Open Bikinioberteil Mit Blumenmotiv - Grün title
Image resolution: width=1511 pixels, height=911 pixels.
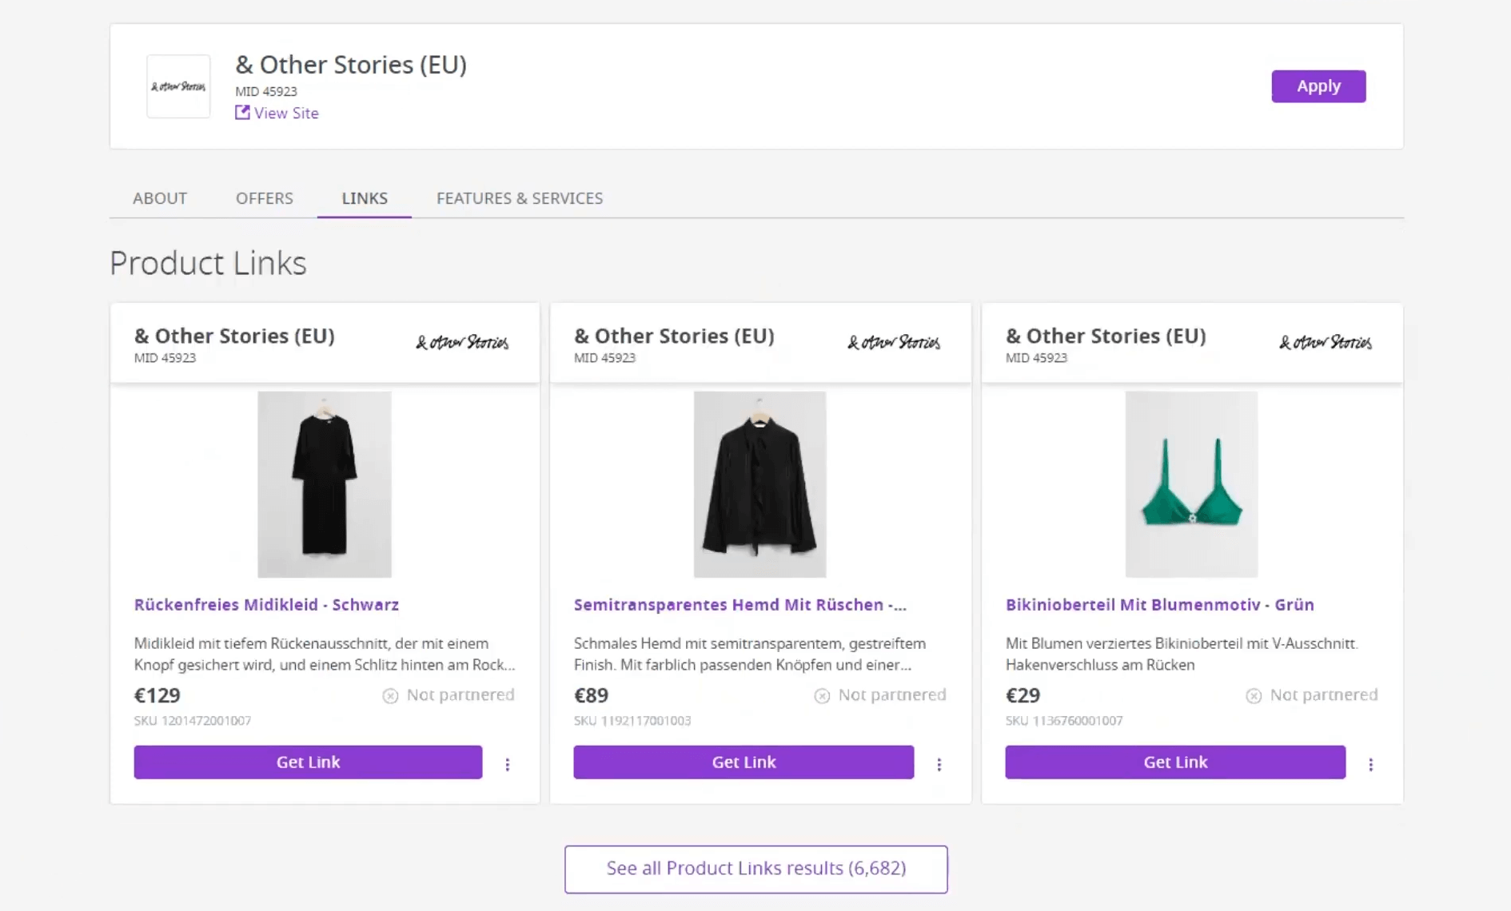1160,605
